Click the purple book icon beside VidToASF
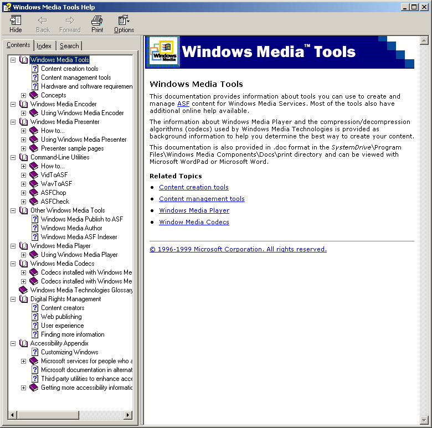The image size is (432, 428). (34, 175)
